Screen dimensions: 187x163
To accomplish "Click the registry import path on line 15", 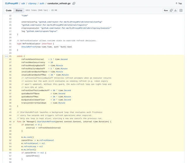I will click(x=55, y=25).
